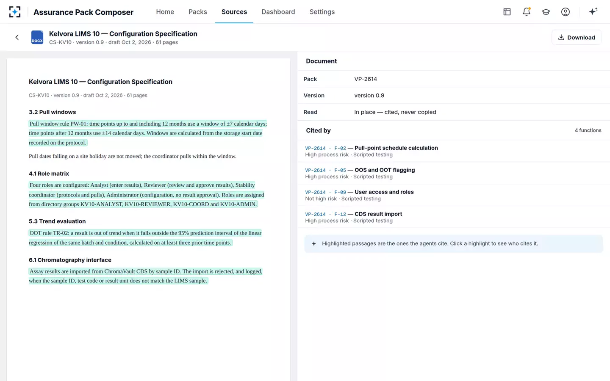Open the graduation cap learning icon
The width and height of the screenshot is (610, 381).
546,12
